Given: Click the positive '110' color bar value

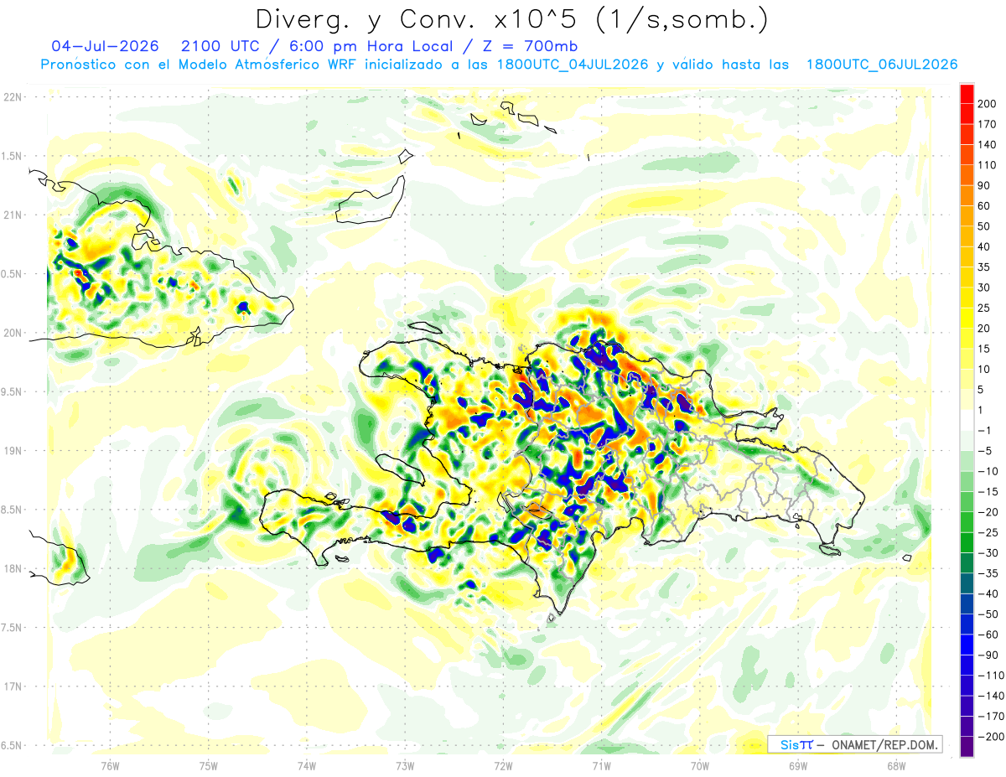Looking at the screenshot, I should click(987, 165).
